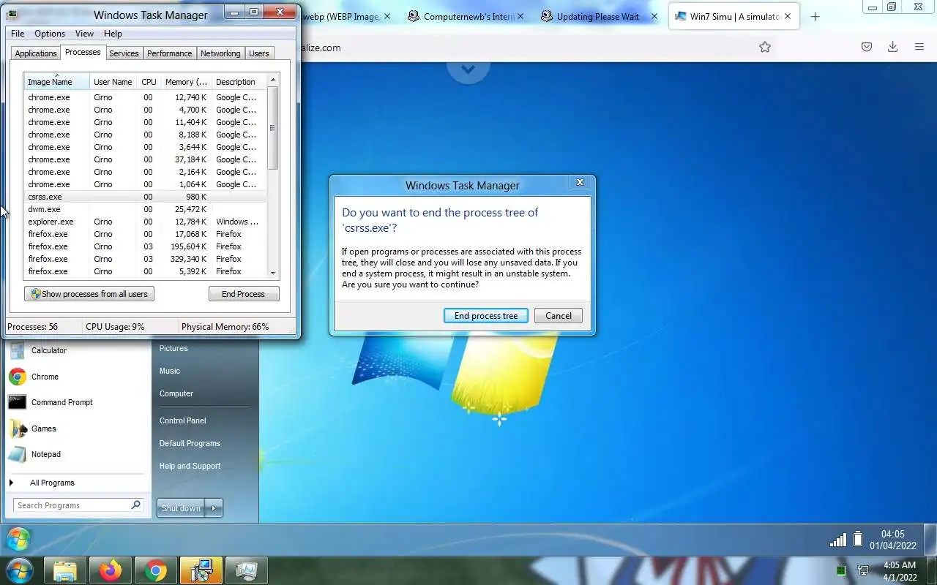Open Command Prompt from the Start menu
This screenshot has height=585, width=937.
tap(61, 402)
